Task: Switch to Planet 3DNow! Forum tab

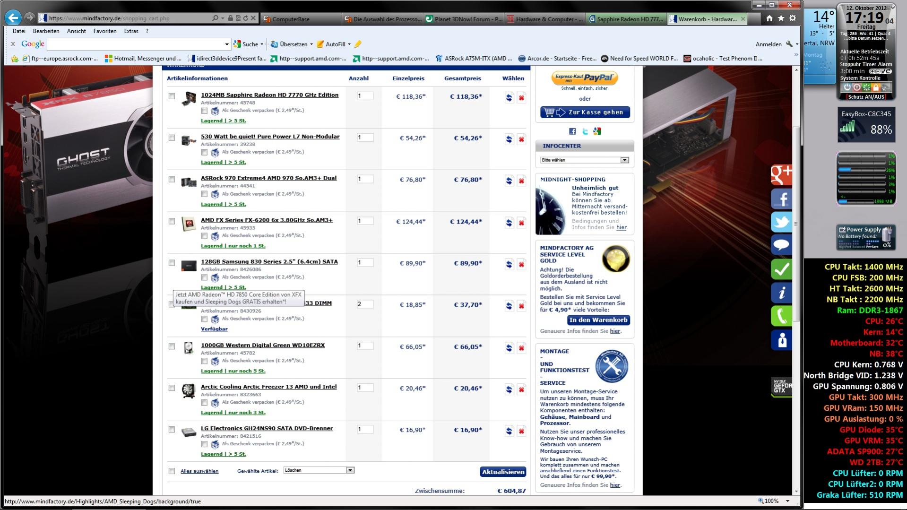Action: click(464, 19)
